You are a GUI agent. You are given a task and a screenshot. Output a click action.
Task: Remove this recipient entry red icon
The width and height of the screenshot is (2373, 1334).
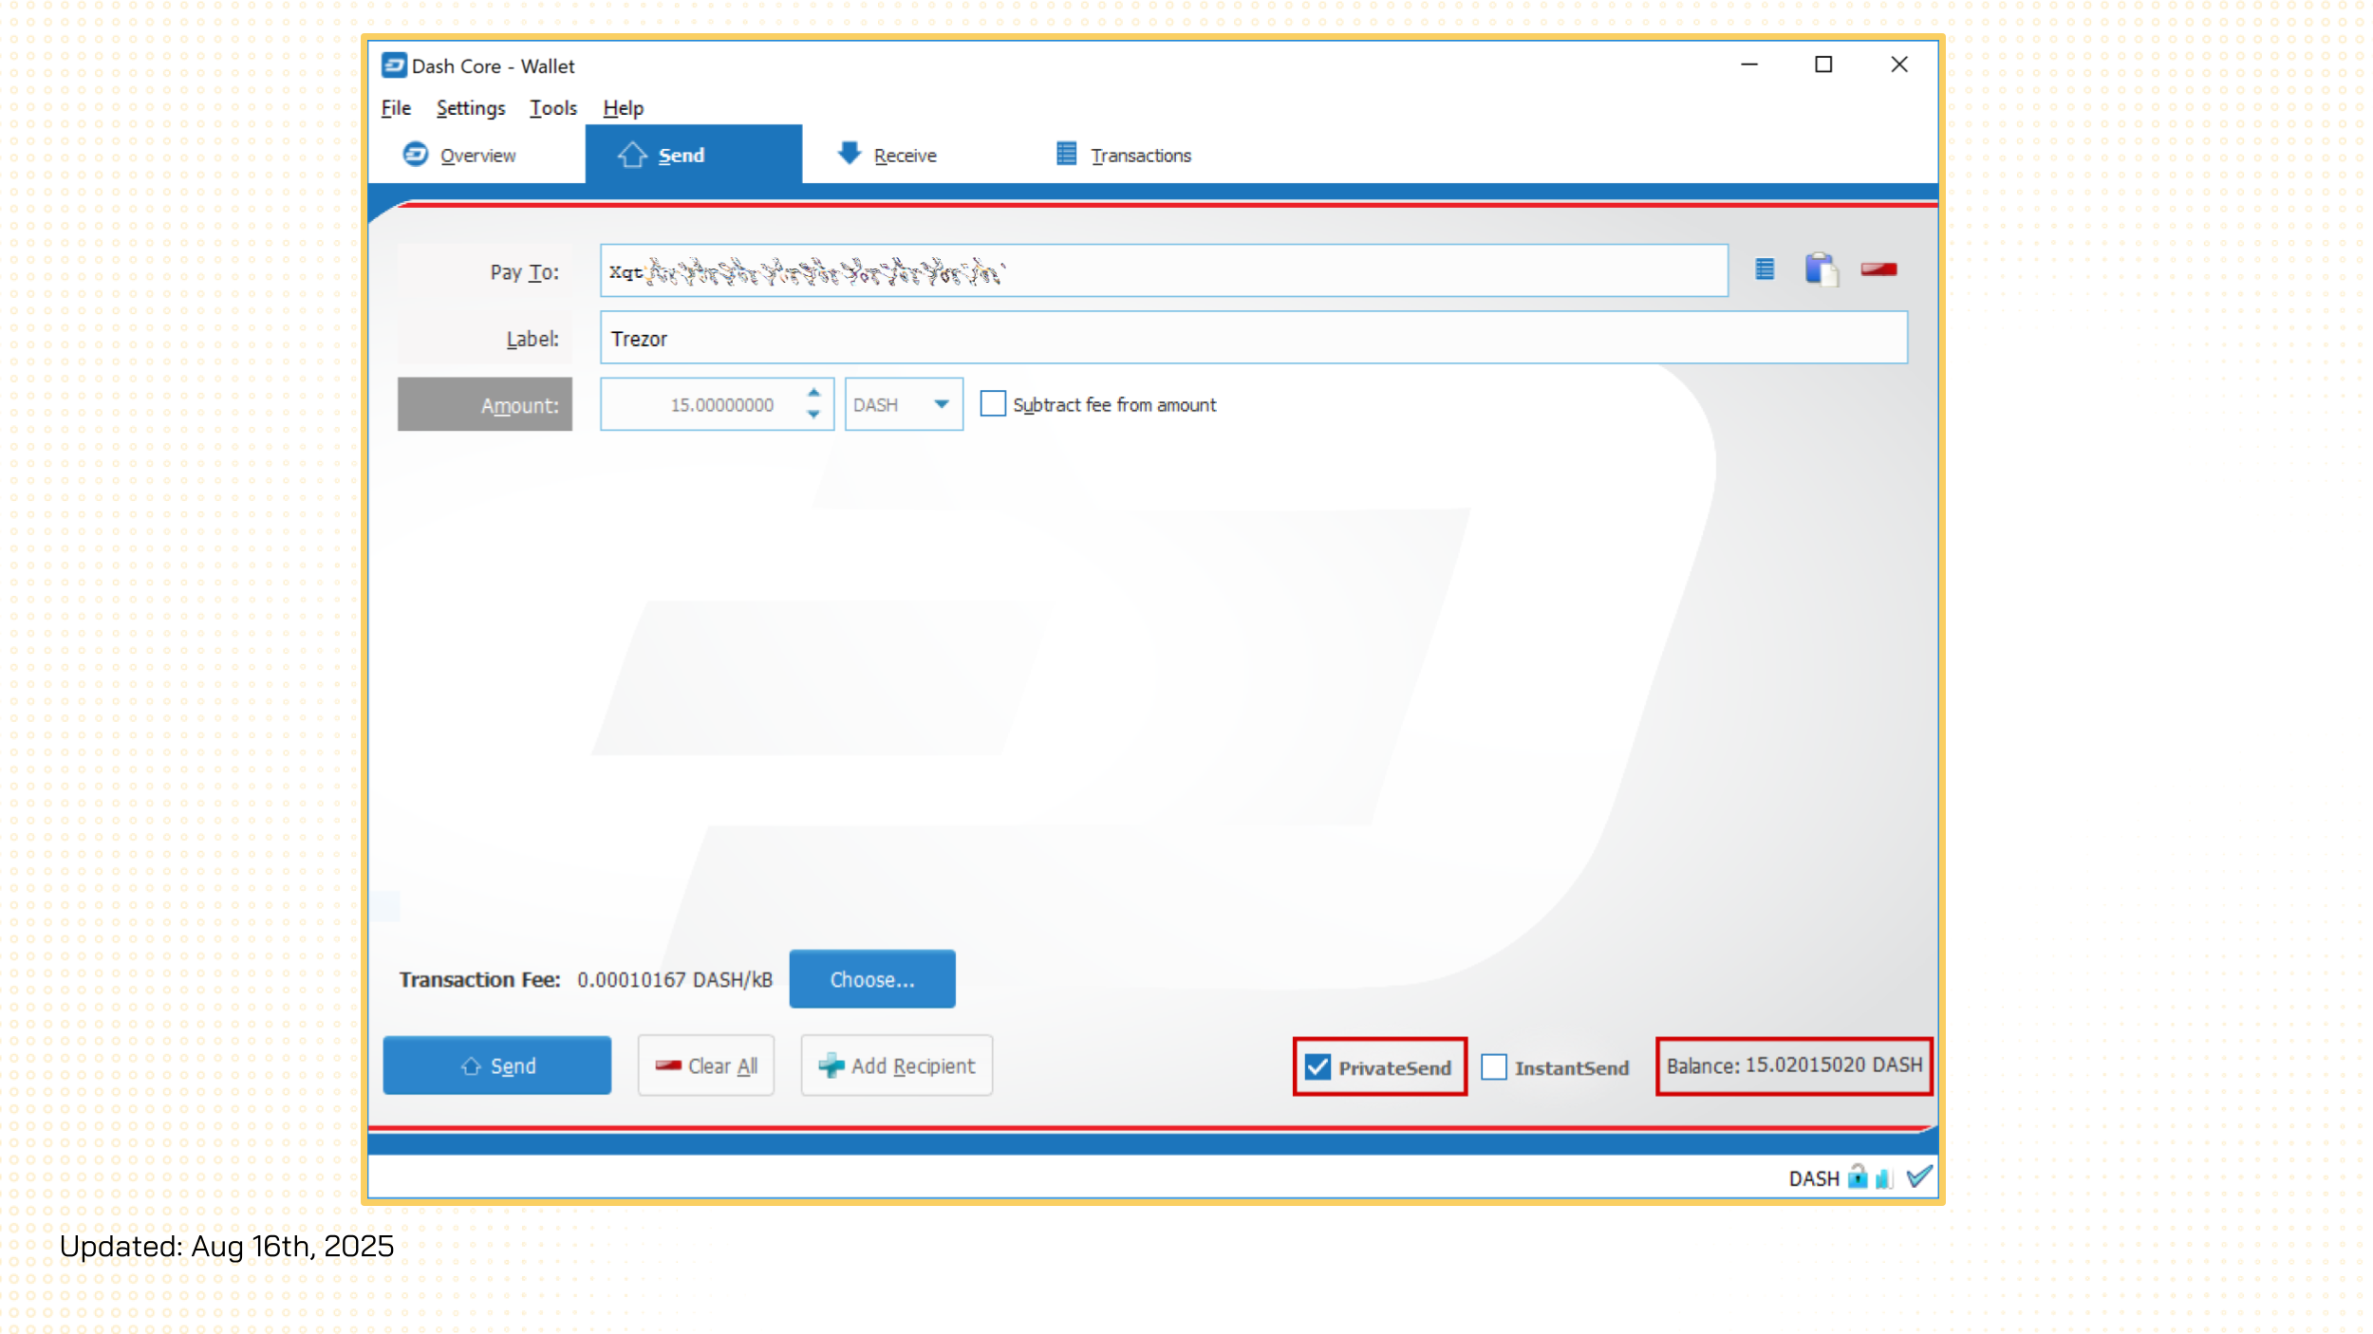pos(1878,270)
